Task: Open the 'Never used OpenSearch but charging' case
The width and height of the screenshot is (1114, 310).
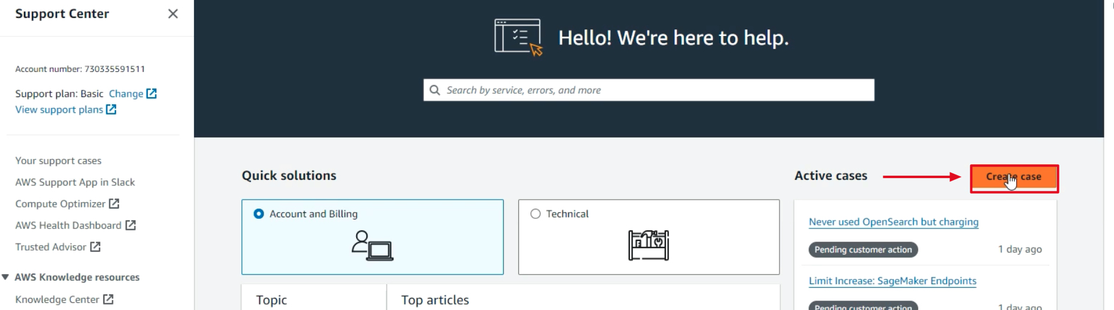Action: click(893, 222)
